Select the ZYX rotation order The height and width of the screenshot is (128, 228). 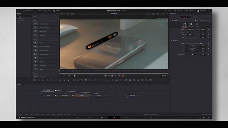coord(201,43)
